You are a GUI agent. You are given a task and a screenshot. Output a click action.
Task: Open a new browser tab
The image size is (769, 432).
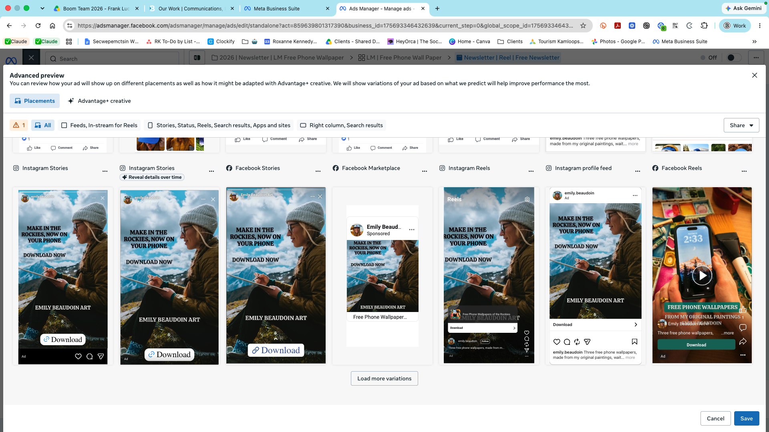point(437,8)
